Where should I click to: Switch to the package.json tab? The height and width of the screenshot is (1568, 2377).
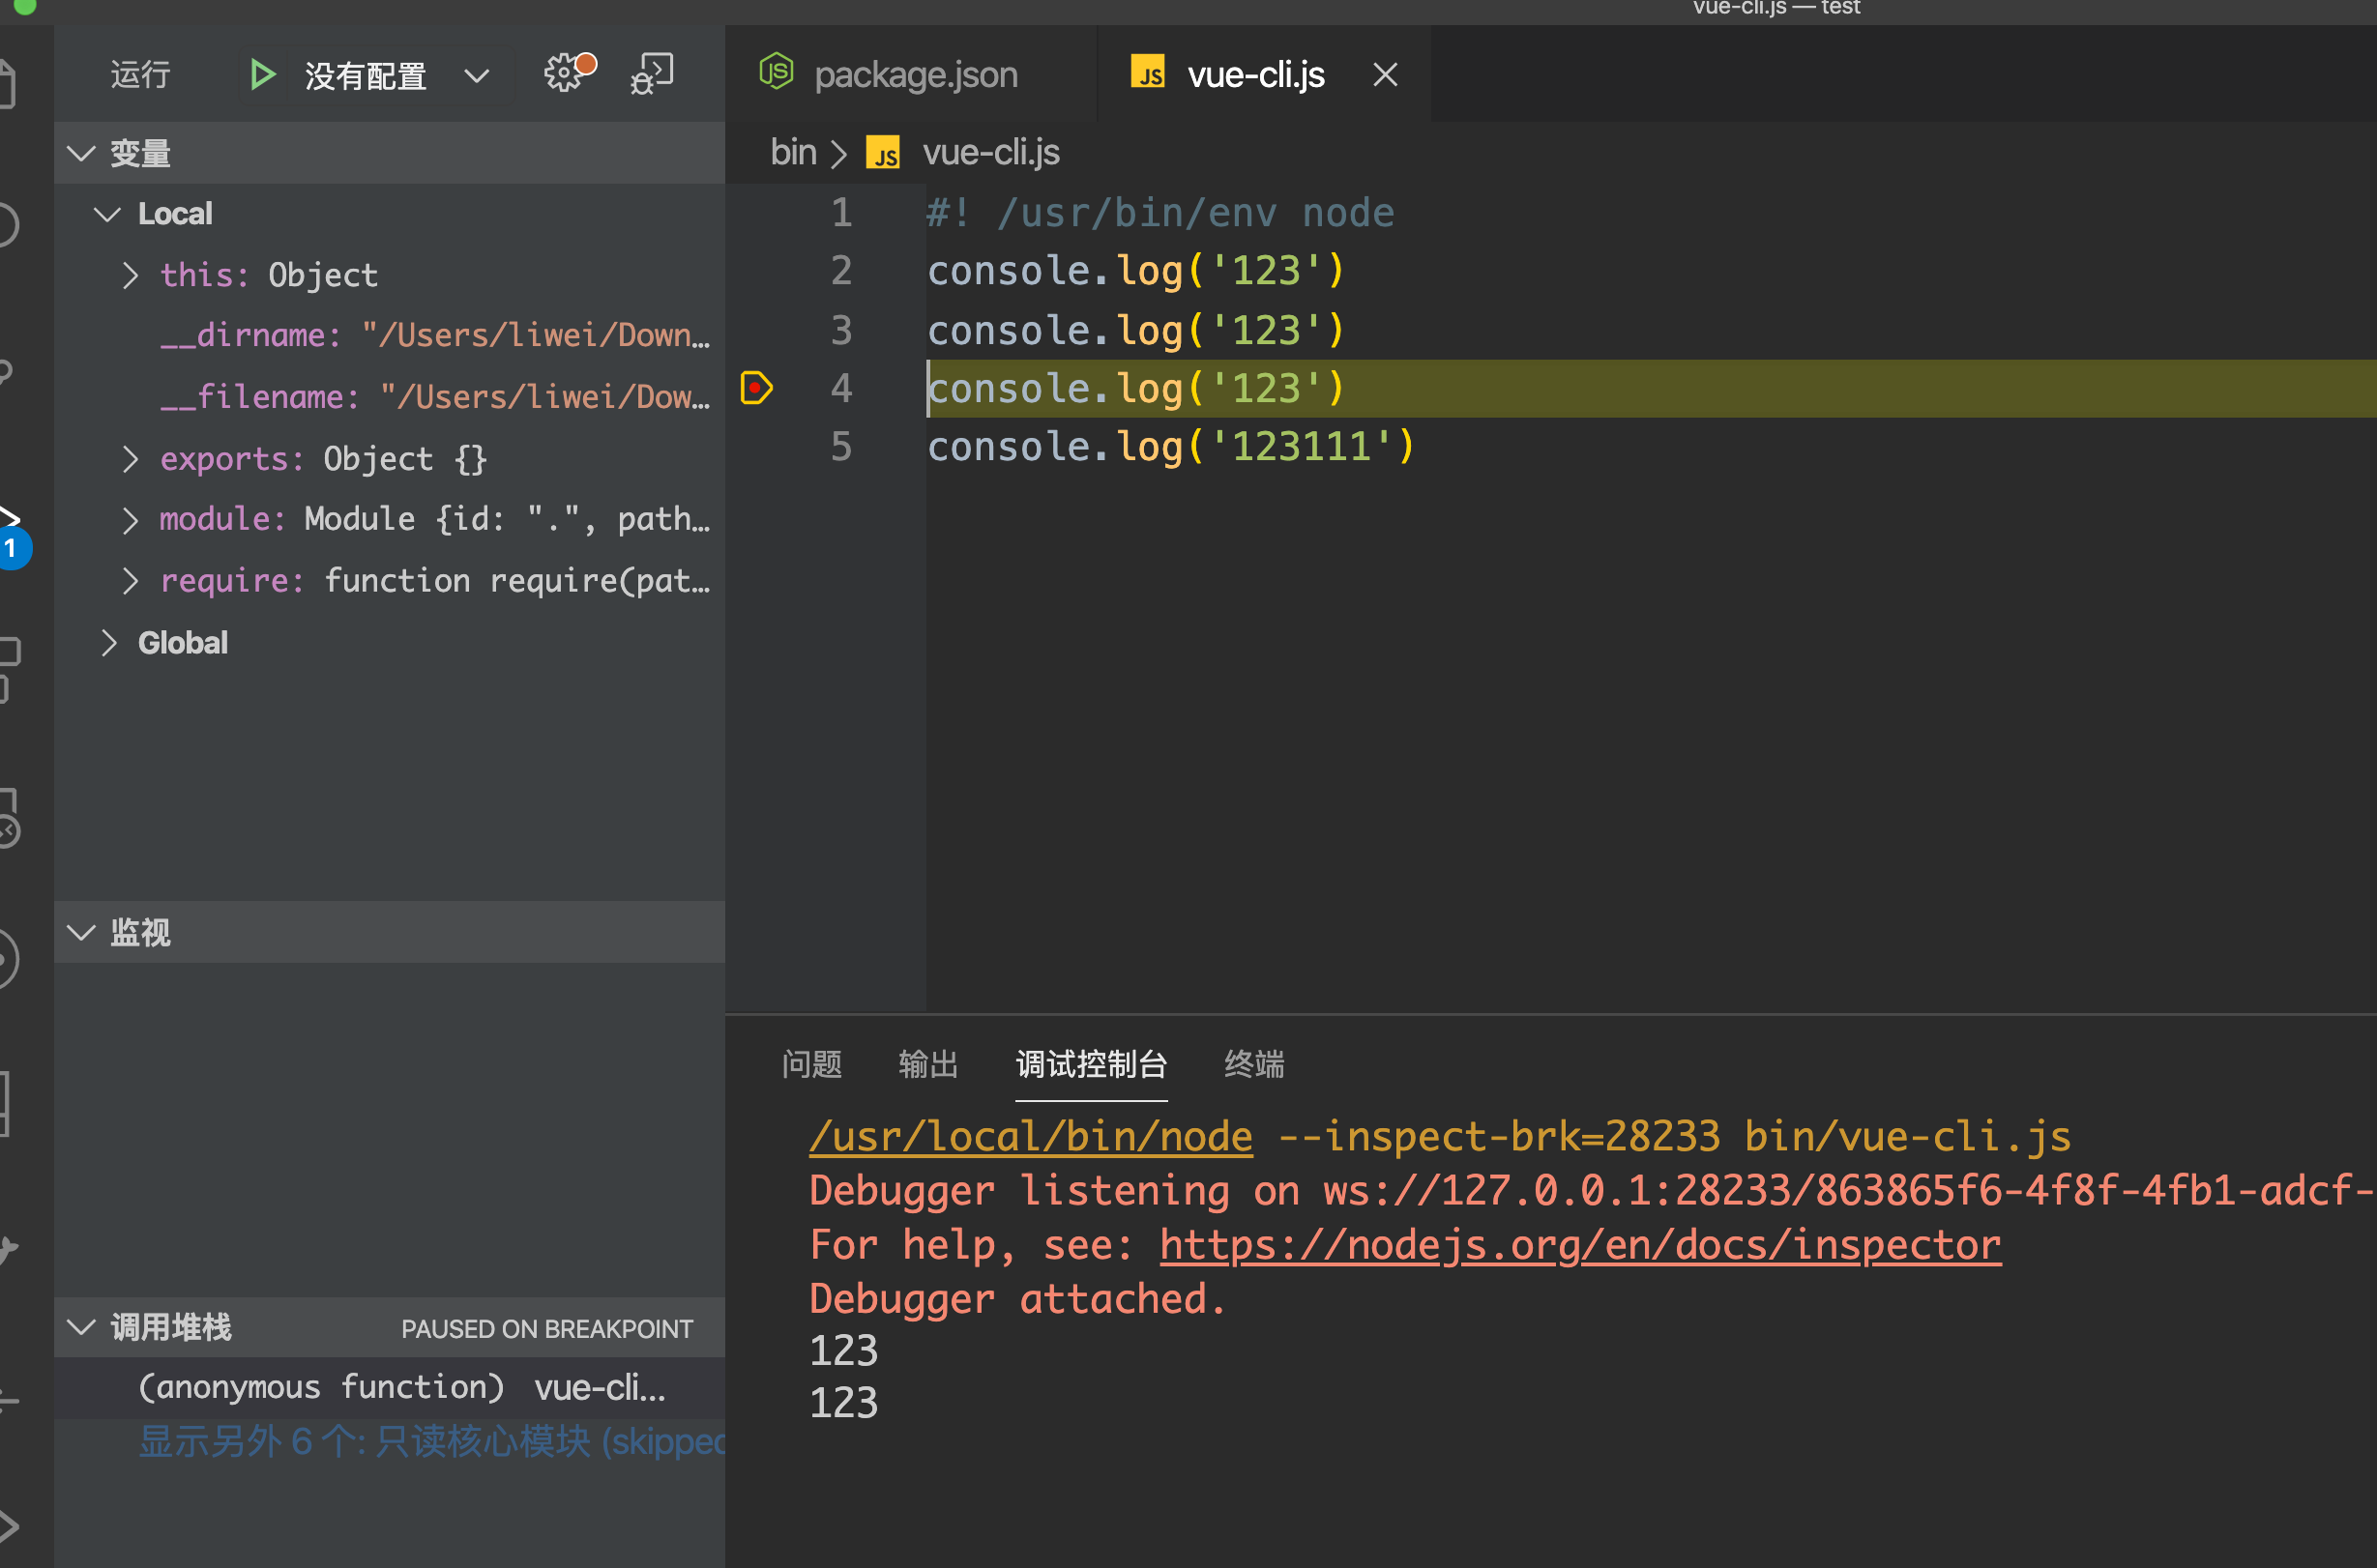tap(911, 74)
